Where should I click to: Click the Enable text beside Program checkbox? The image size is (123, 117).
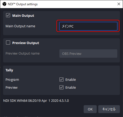tap(71, 79)
